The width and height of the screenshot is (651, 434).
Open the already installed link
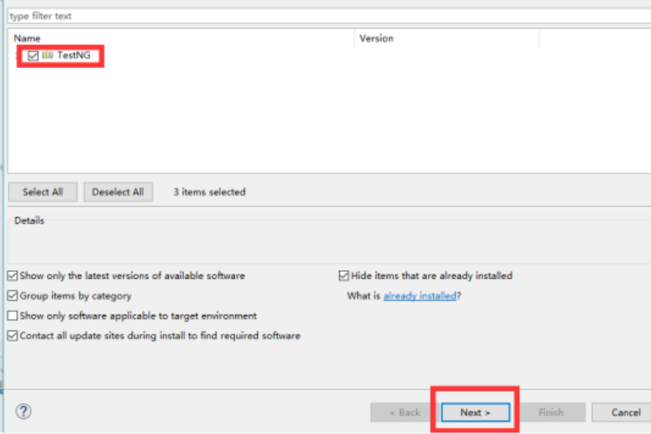click(419, 295)
